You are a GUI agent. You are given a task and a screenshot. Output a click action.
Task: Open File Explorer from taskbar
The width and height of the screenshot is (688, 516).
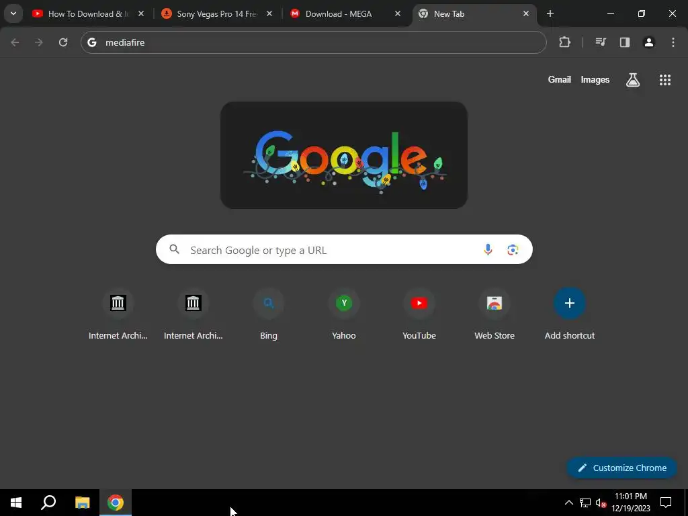click(83, 503)
